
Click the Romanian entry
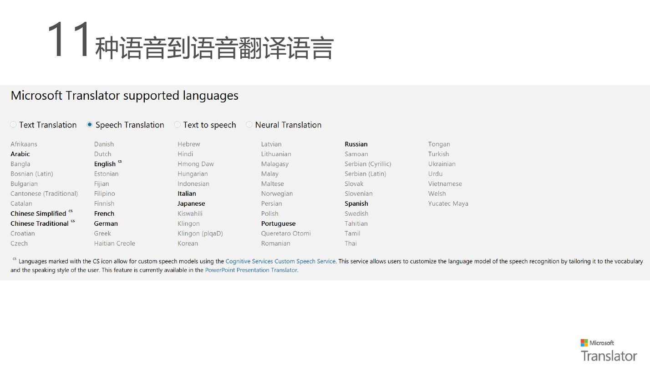pyautogui.click(x=275, y=244)
